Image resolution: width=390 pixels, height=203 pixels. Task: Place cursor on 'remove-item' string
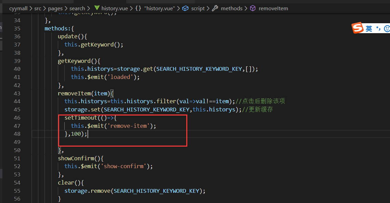click(x=128, y=126)
